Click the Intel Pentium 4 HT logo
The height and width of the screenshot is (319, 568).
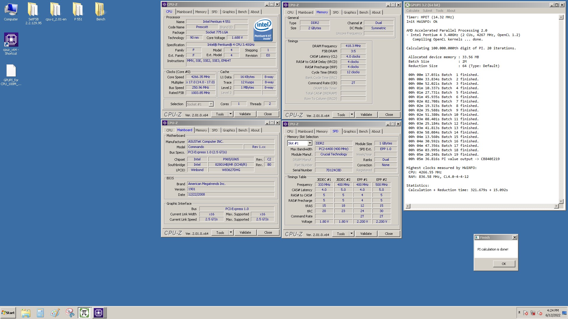coord(263,30)
